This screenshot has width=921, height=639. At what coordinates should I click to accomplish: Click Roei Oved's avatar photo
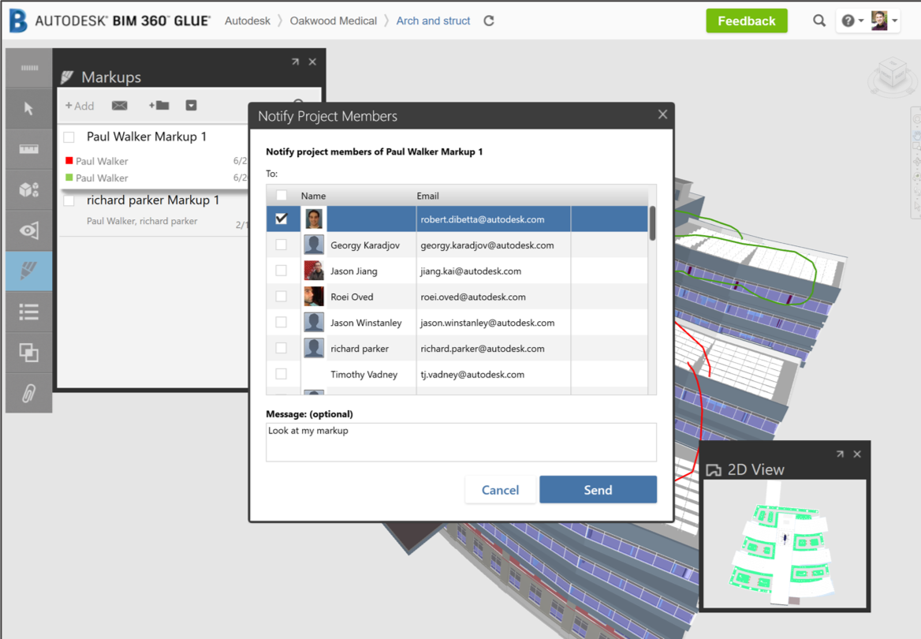[x=314, y=297]
